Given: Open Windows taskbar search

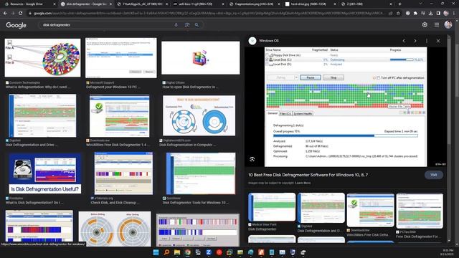Looking at the screenshot, I should point(166,252).
